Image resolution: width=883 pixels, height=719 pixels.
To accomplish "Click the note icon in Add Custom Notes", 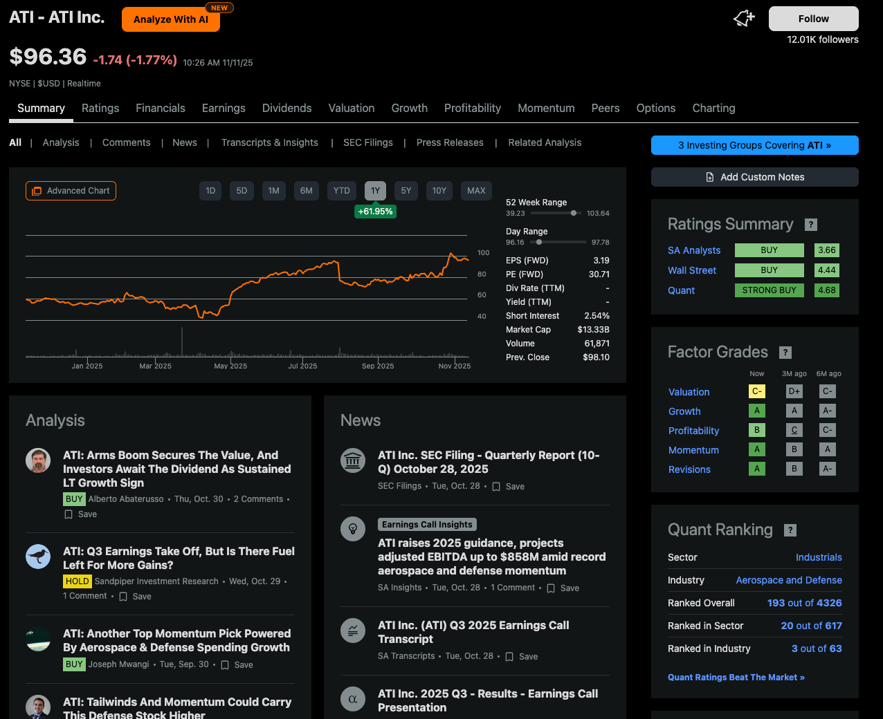I will (x=710, y=177).
